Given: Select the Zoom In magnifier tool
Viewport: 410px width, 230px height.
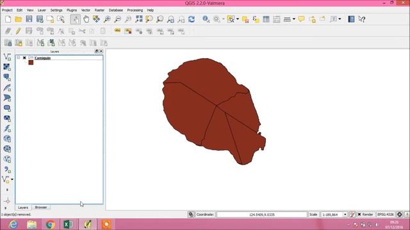Looking at the screenshot, I should (107, 19).
